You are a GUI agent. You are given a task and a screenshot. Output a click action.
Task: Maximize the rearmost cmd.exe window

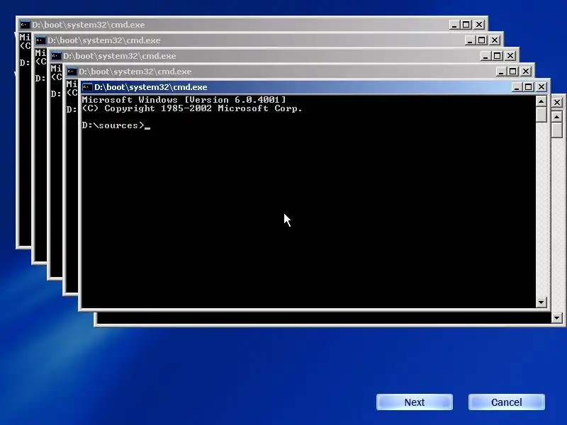[x=466, y=25]
